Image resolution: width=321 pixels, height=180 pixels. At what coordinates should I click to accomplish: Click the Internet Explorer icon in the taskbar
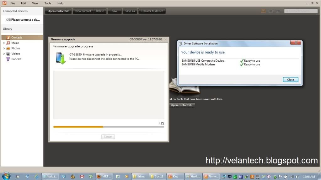[x=36, y=177]
